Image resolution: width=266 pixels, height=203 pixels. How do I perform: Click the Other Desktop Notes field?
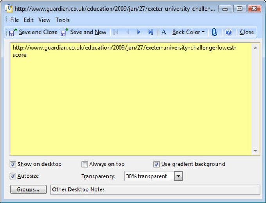pos(155,190)
